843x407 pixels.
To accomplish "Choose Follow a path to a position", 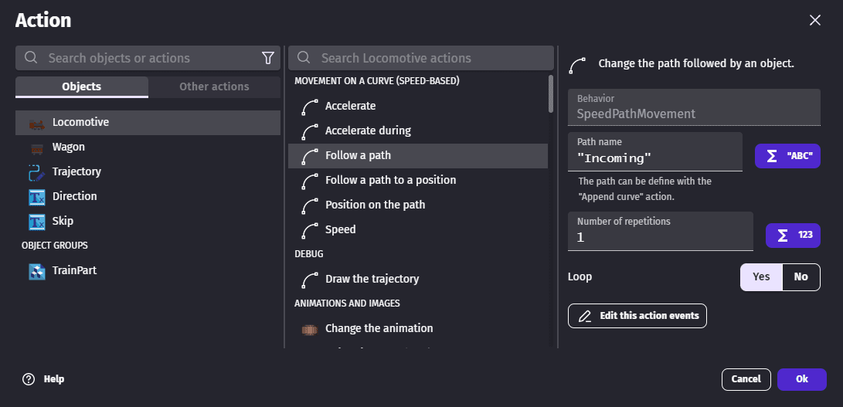I will coord(390,180).
